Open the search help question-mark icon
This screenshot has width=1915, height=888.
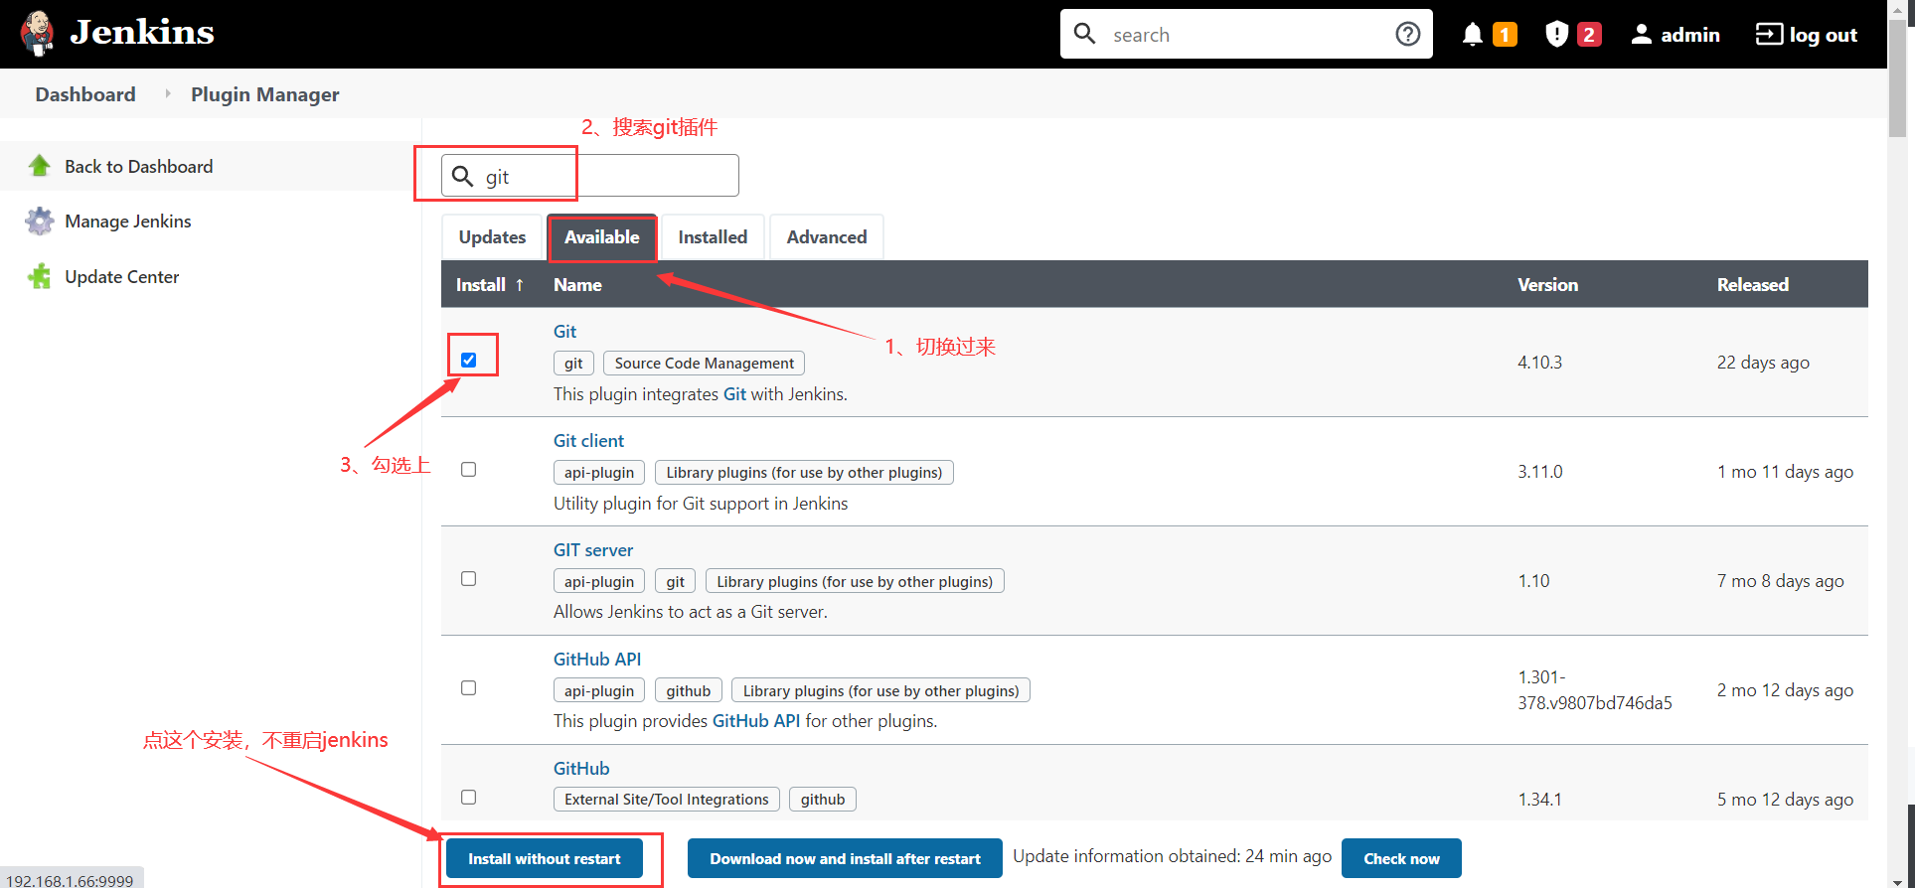1407,35
